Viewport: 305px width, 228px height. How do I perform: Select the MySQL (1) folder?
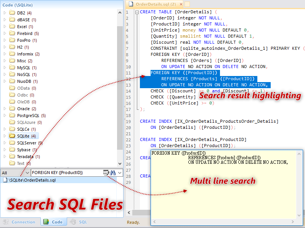coord(27,68)
